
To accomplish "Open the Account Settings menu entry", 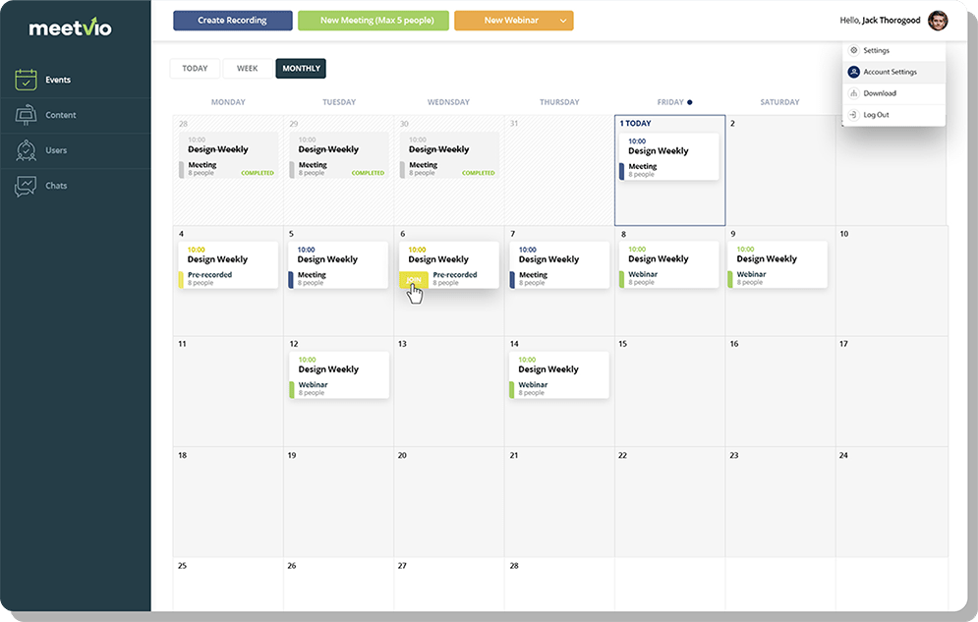I will (891, 72).
